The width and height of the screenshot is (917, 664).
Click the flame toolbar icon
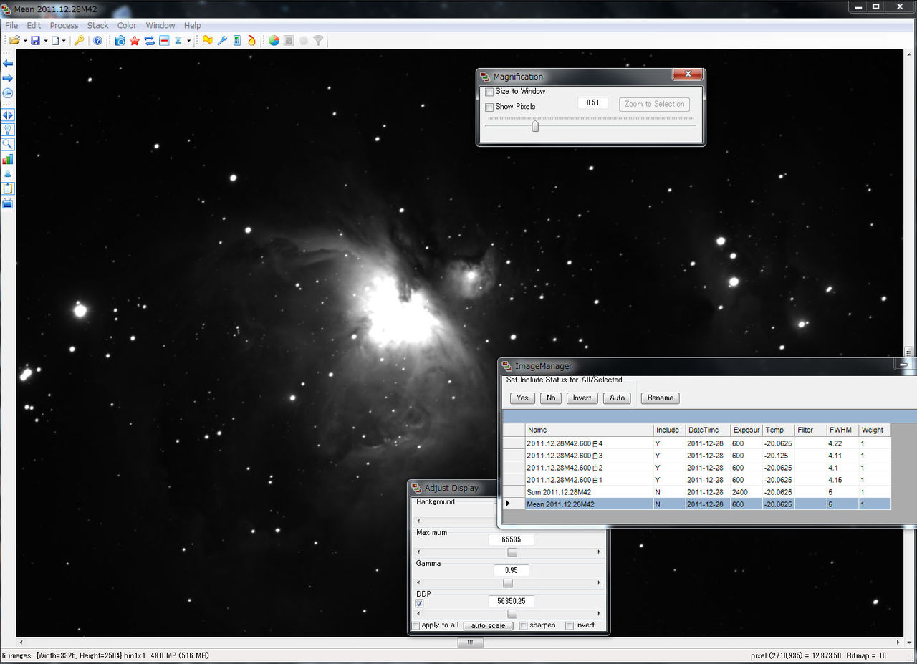[x=251, y=41]
